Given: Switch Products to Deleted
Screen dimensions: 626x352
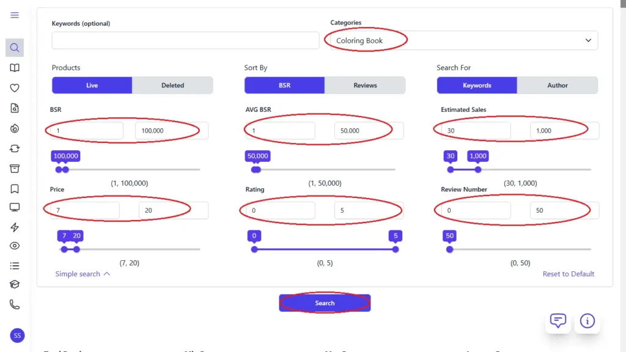Looking at the screenshot, I should pyautogui.click(x=172, y=86).
